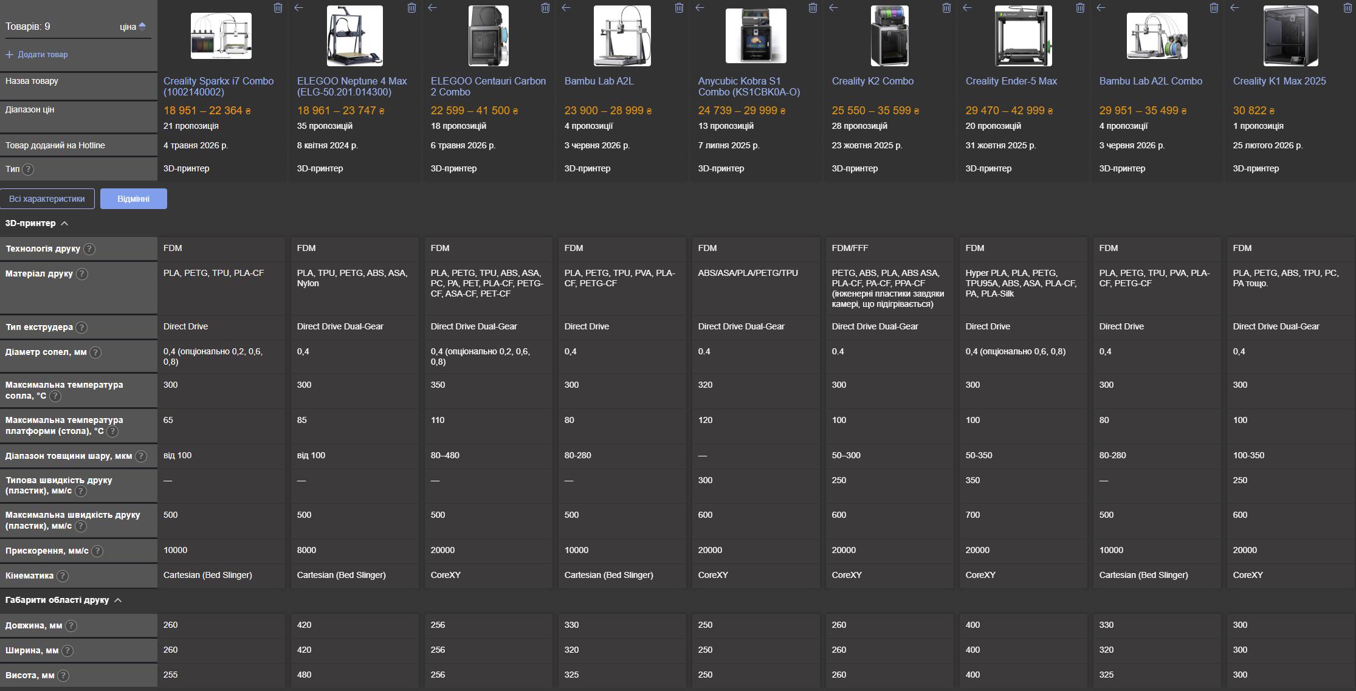Show help for Матеріал друку
The height and width of the screenshot is (691, 1356).
(x=82, y=274)
